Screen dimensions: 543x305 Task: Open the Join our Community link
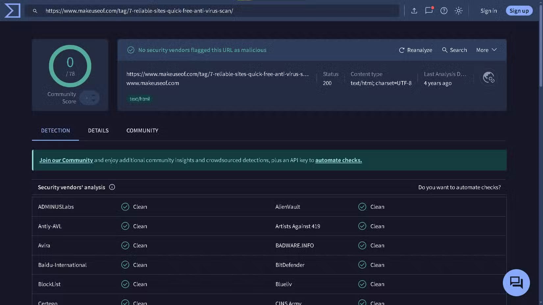point(66,160)
